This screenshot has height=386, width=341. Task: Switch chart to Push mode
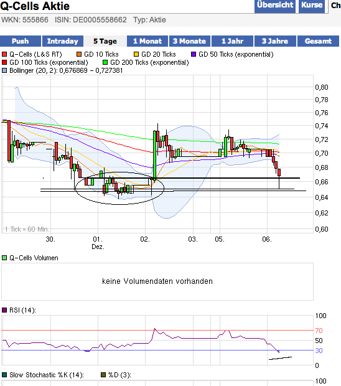click(21, 41)
